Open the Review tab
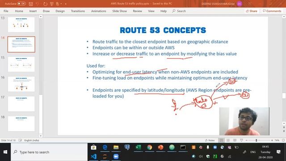 pos(137,11)
